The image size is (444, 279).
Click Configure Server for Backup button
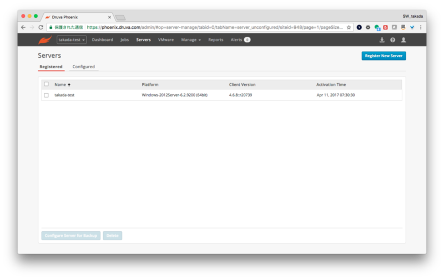pos(71,236)
